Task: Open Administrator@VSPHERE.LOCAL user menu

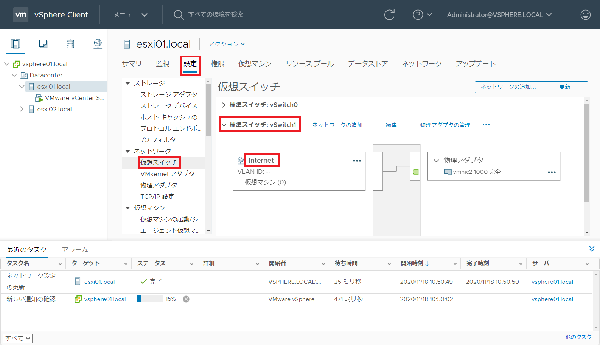Action: click(x=499, y=15)
